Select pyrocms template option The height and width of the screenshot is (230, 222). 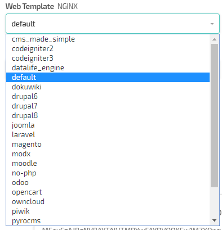pyautogui.click(x=108, y=221)
